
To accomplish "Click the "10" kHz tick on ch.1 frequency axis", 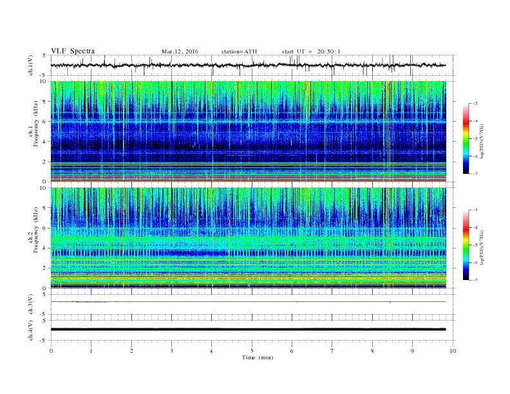I will (x=43, y=81).
